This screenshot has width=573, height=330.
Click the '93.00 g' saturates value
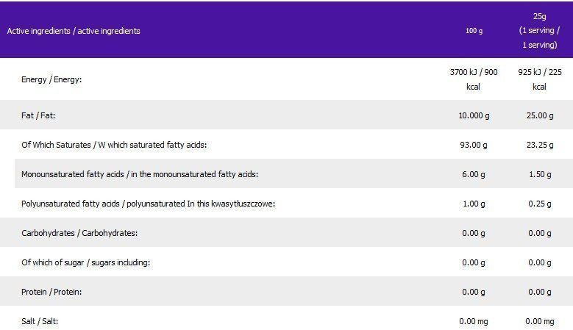click(474, 145)
